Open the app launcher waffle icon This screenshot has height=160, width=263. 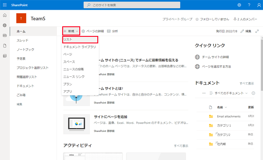5,5
